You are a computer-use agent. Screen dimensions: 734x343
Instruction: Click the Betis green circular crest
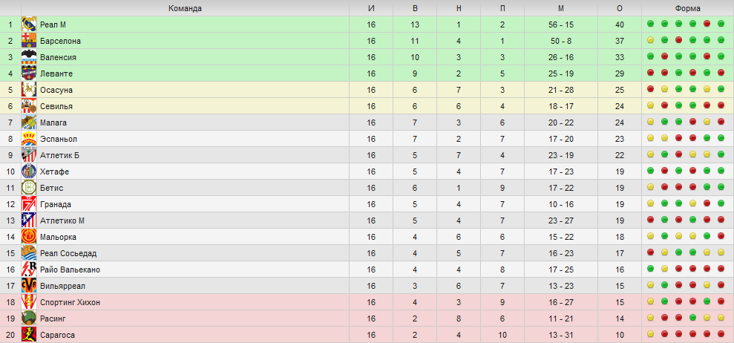point(29,188)
